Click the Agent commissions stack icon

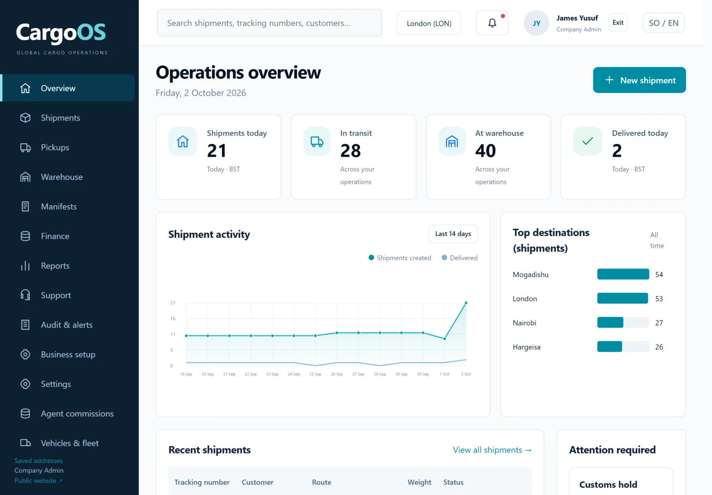pos(25,414)
